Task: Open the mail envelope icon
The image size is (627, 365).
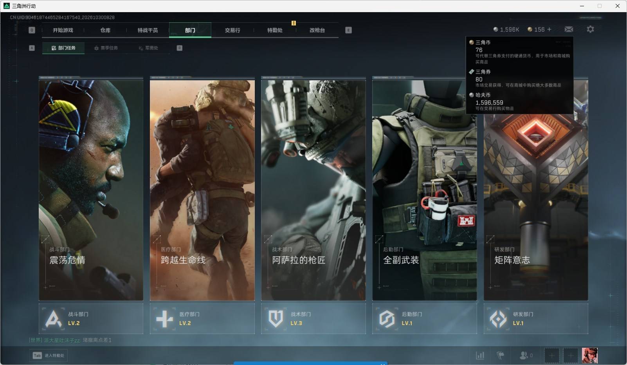Action: pos(569,29)
